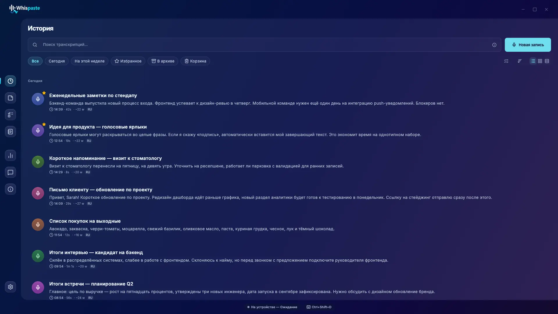Screen dimensions: 558x314
Task: Select the На этой неделе filter
Action: 90,61
